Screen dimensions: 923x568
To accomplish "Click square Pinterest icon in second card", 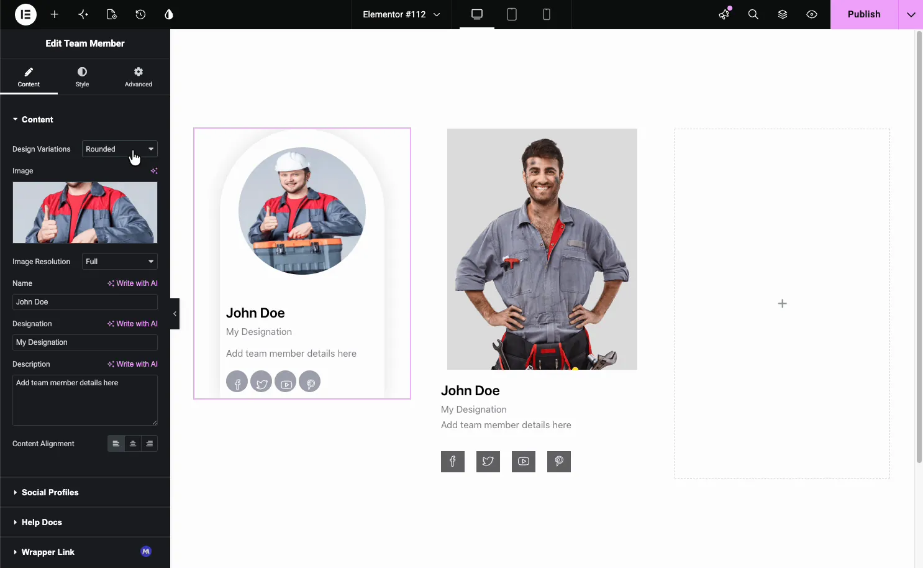I will tap(559, 461).
